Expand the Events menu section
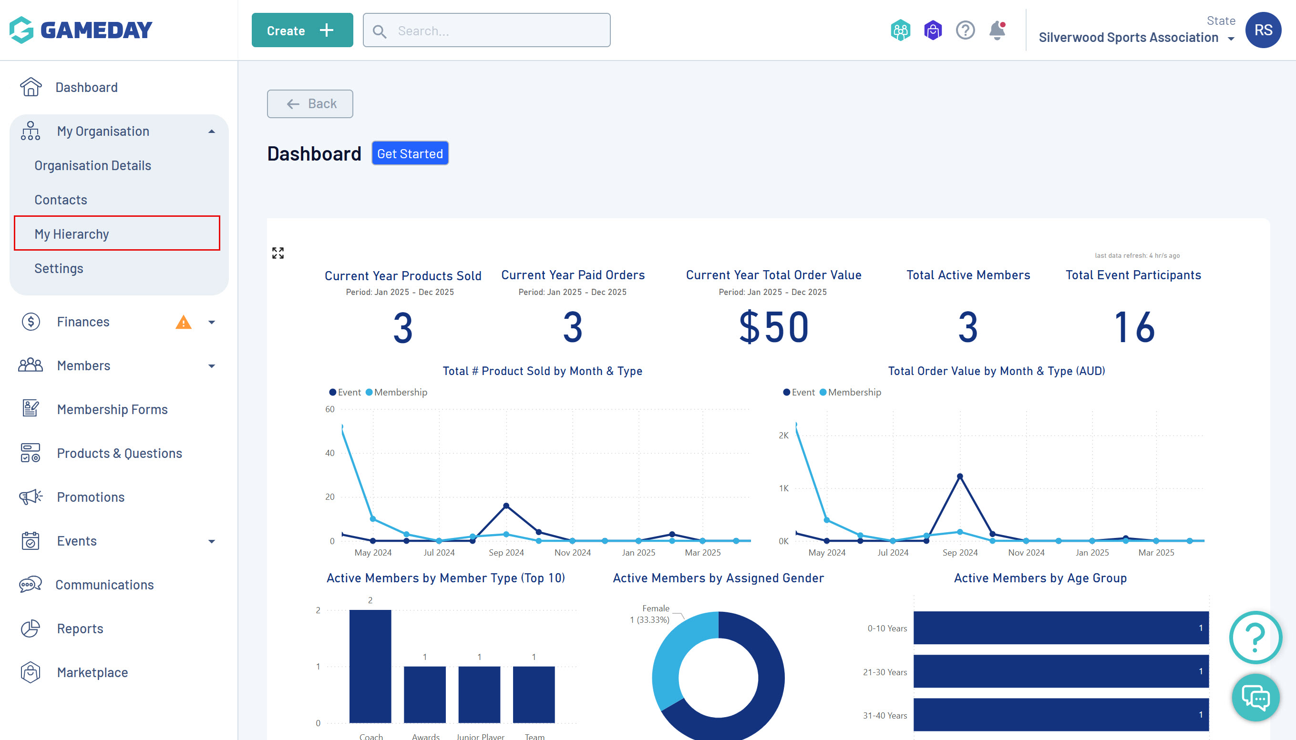Viewport: 1296px width, 740px height. (212, 541)
